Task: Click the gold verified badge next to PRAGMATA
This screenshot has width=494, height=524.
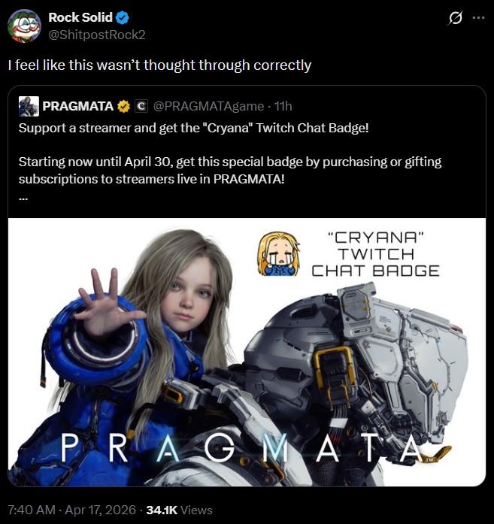Action: (x=123, y=106)
